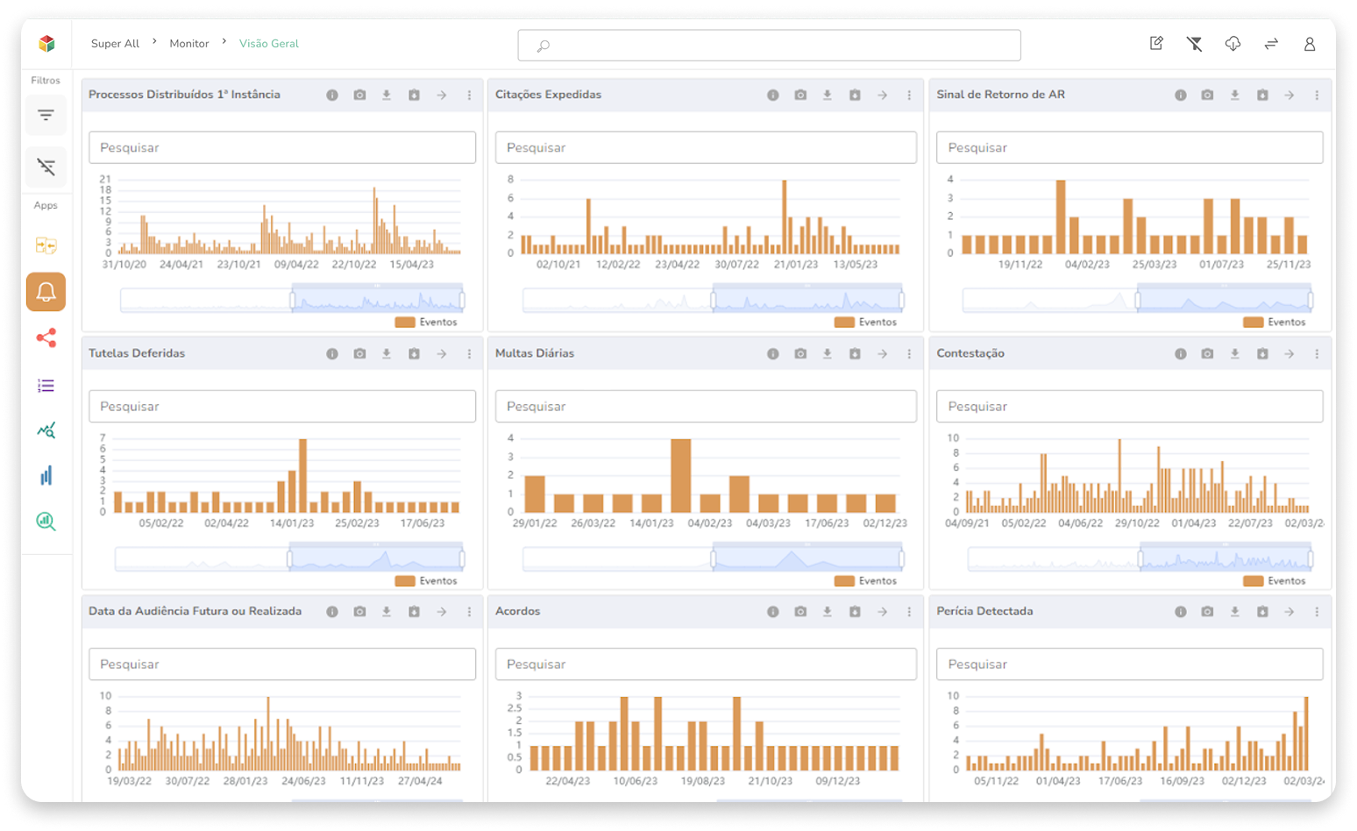Open the green chart magnifier sidebar icon
Screen dimensions: 1357x831
pos(46,522)
